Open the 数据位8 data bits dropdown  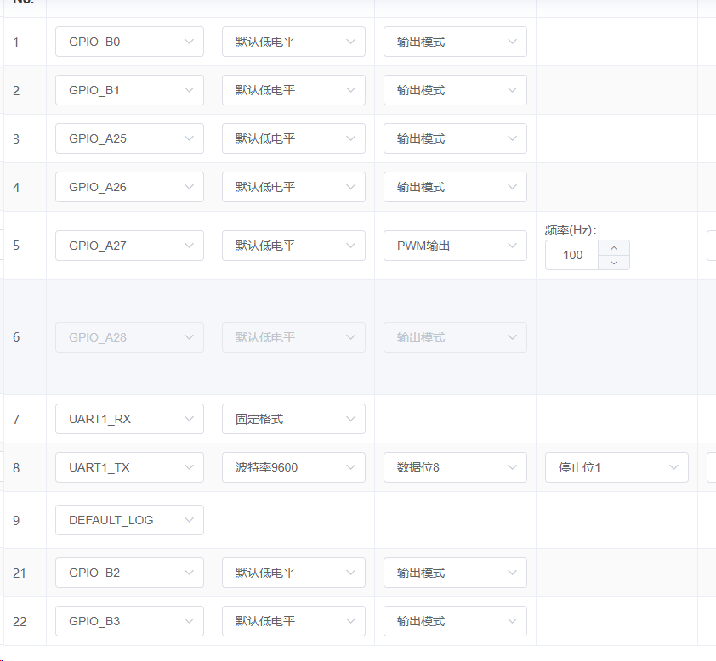coord(455,467)
